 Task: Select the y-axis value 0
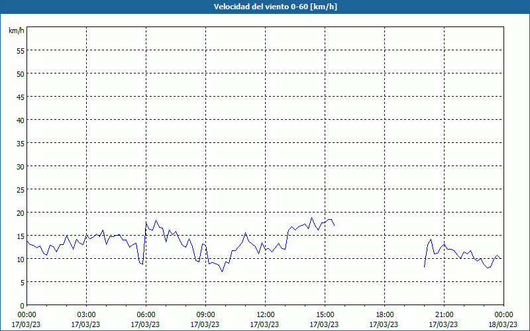click(x=23, y=306)
